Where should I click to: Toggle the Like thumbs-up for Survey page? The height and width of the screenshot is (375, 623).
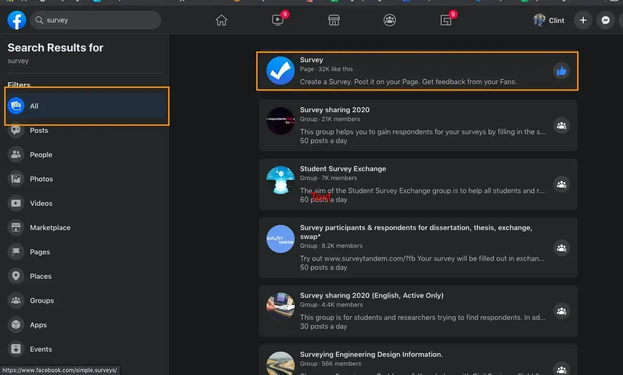(561, 71)
